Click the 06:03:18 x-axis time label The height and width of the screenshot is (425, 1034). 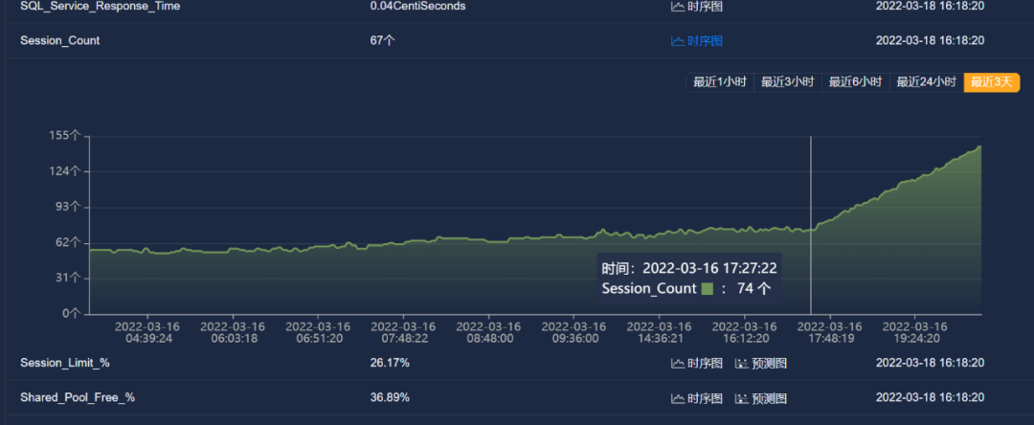(x=233, y=339)
